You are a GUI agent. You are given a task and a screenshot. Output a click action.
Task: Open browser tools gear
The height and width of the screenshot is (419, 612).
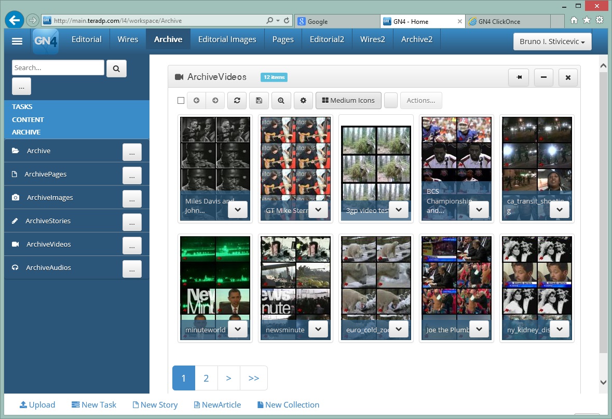tap(600, 20)
